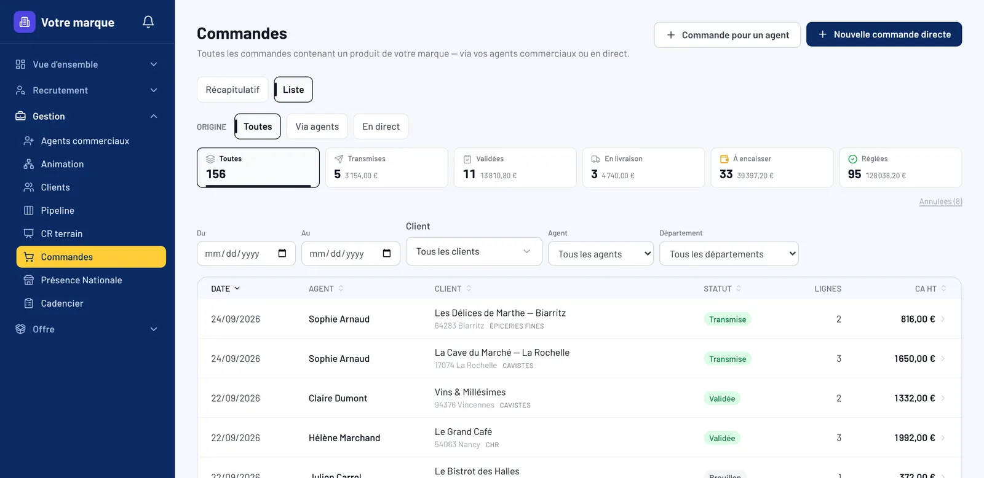Filter origin to Via agents

[317, 127]
